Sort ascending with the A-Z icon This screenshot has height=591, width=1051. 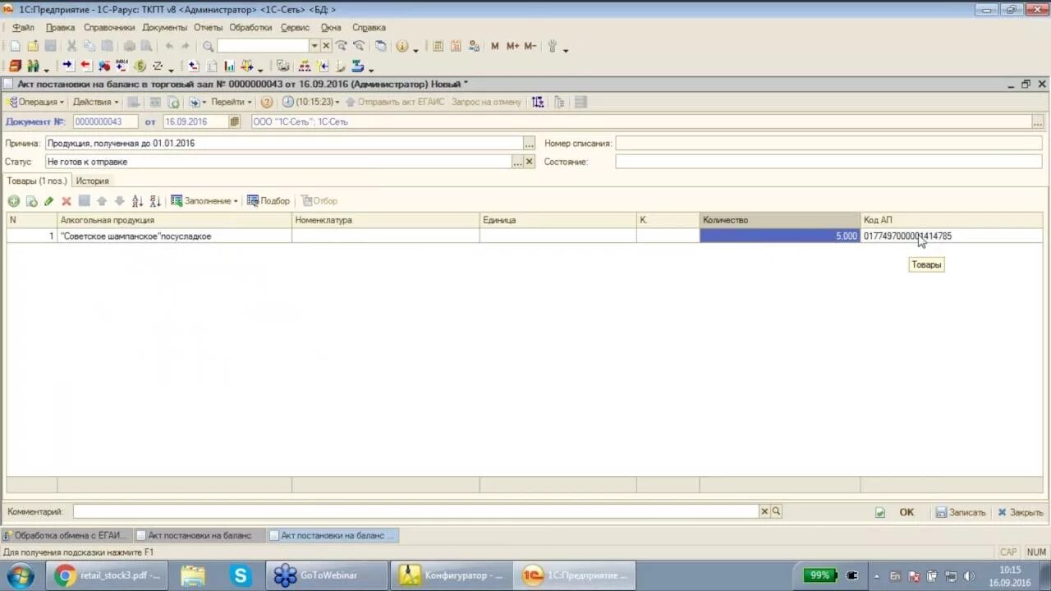pos(137,201)
